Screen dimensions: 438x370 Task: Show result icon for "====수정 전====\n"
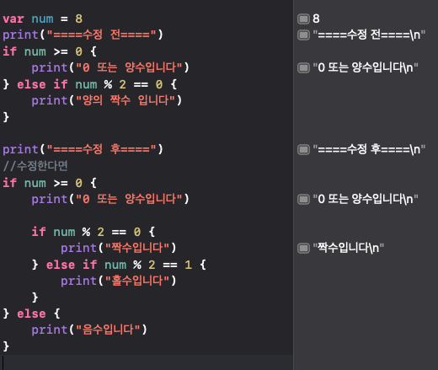[303, 35]
